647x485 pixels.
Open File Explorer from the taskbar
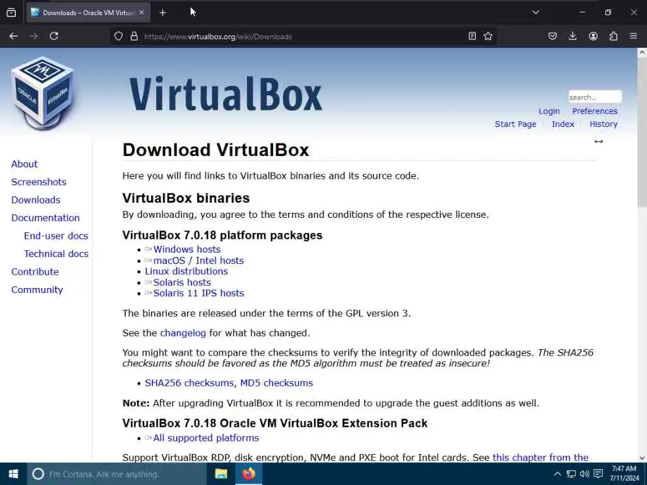click(221, 474)
